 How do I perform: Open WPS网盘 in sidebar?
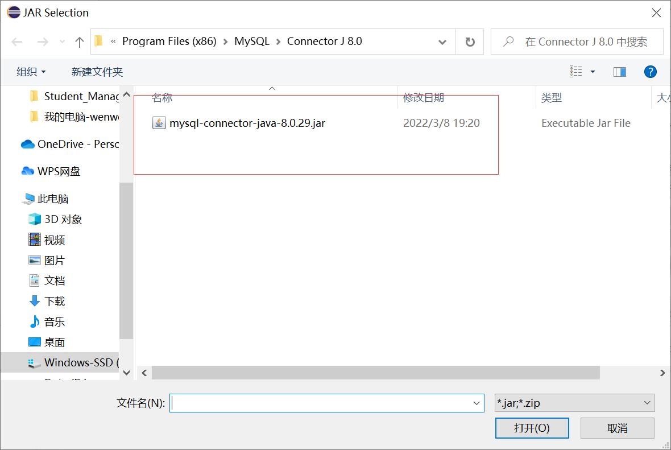pos(51,171)
